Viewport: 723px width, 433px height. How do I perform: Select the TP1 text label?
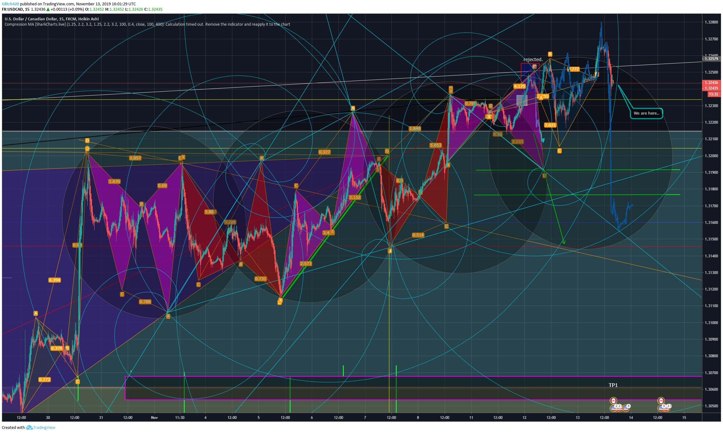613,385
